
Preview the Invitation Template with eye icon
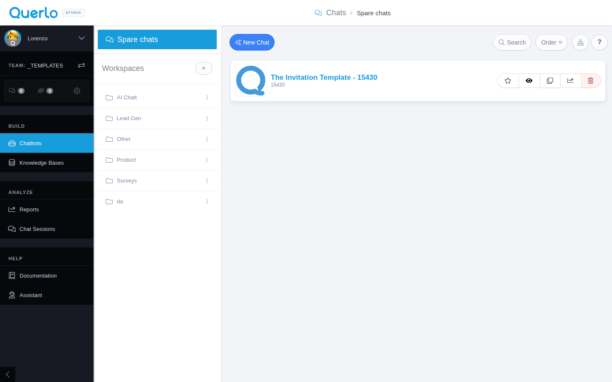pos(529,81)
